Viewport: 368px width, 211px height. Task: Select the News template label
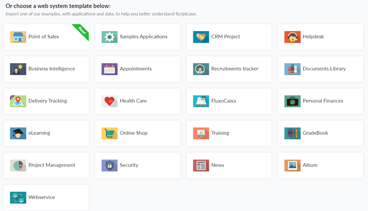click(x=218, y=165)
